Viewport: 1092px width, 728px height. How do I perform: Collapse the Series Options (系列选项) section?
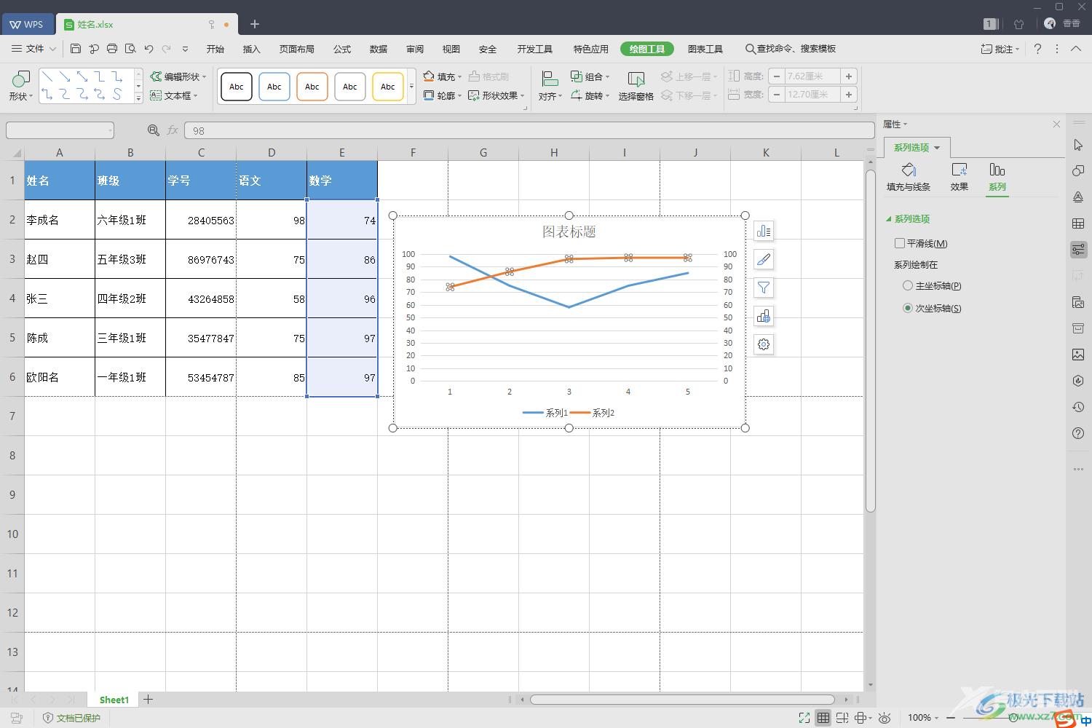pos(889,218)
